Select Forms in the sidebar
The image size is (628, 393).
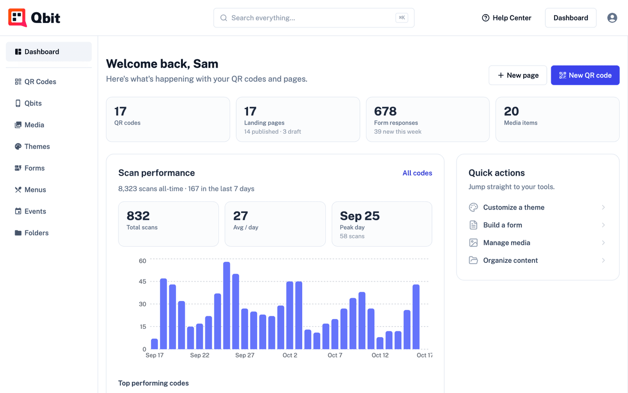click(48, 168)
